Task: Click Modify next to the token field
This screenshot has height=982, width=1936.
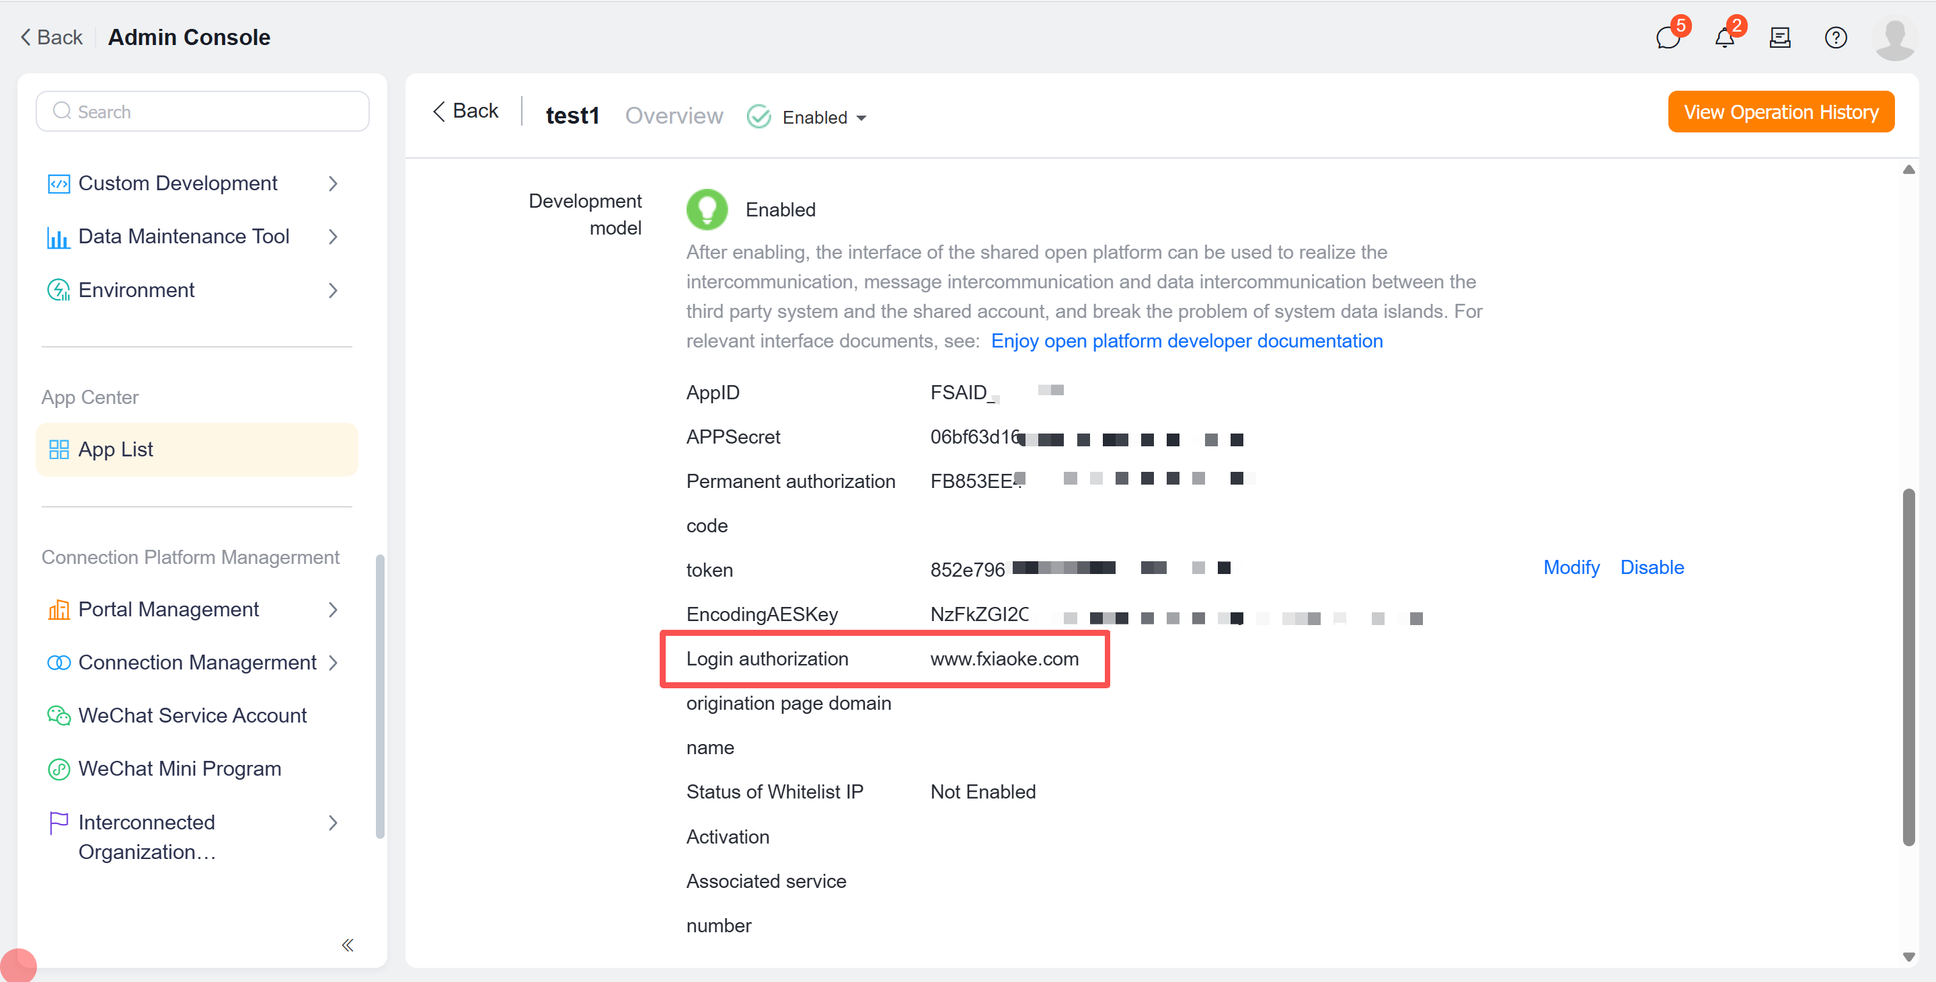Action: pyautogui.click(x=1571, y=567)
